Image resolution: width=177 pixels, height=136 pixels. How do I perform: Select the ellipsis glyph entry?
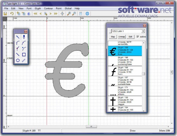coord(125,91)
